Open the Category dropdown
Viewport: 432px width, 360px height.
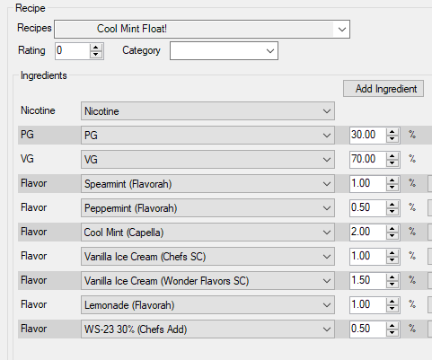[224, 51]
